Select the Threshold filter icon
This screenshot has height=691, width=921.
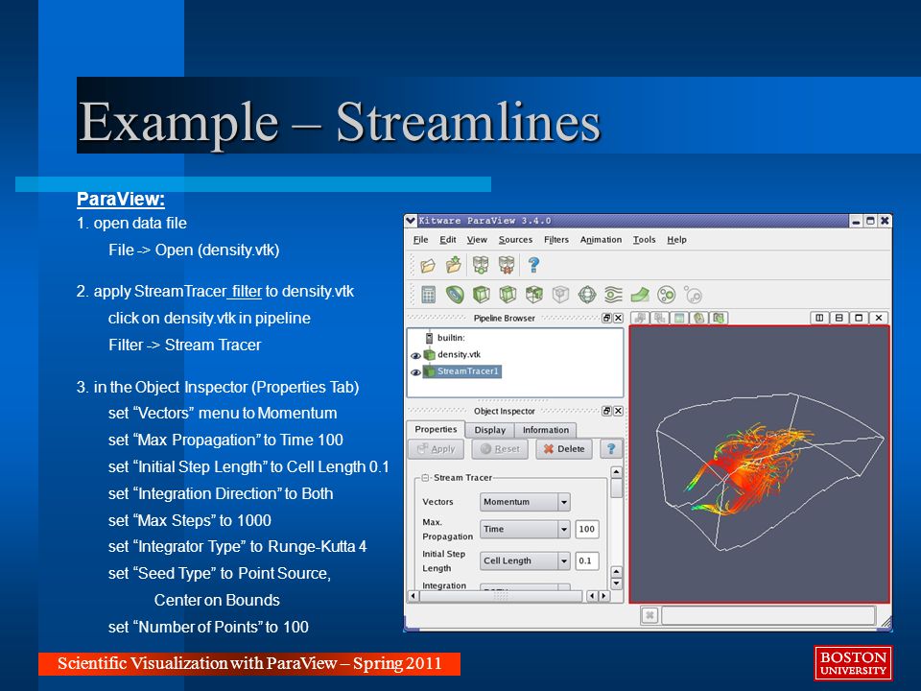pyautogui.click(x=534, y=295)
